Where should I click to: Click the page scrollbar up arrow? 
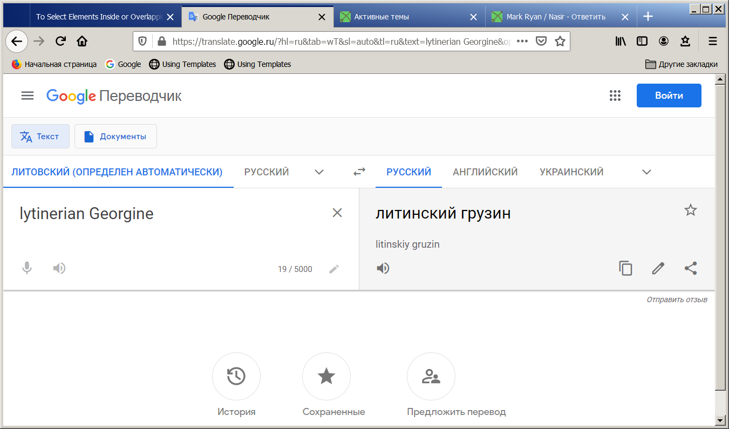(719, 79)
